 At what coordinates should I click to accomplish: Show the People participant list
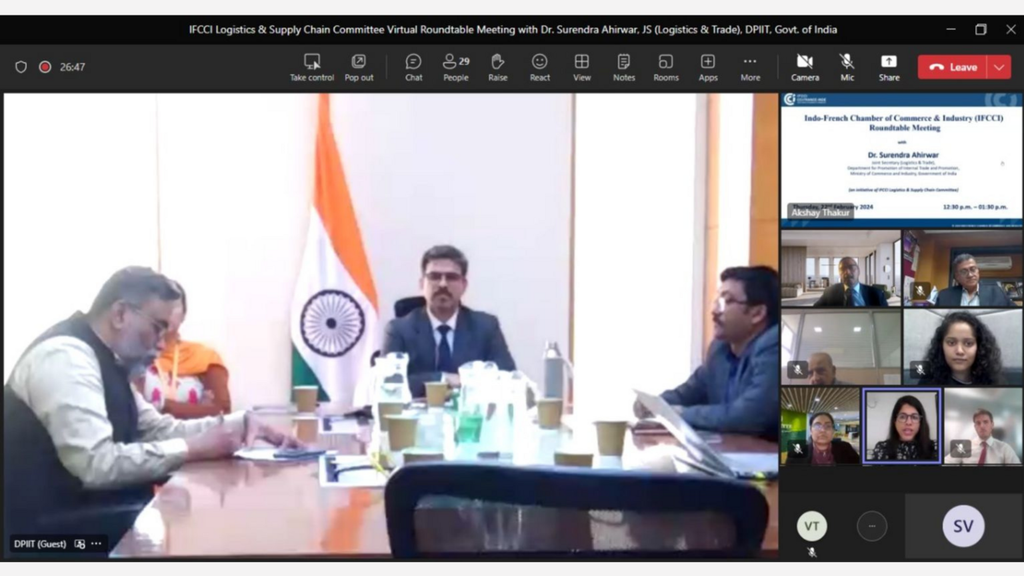click(x=456, y=67)
